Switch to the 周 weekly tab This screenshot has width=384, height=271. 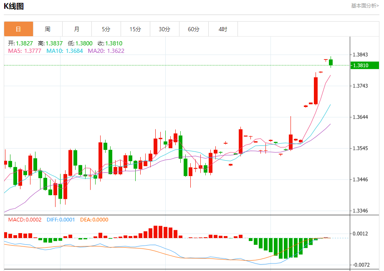(48, 29)
